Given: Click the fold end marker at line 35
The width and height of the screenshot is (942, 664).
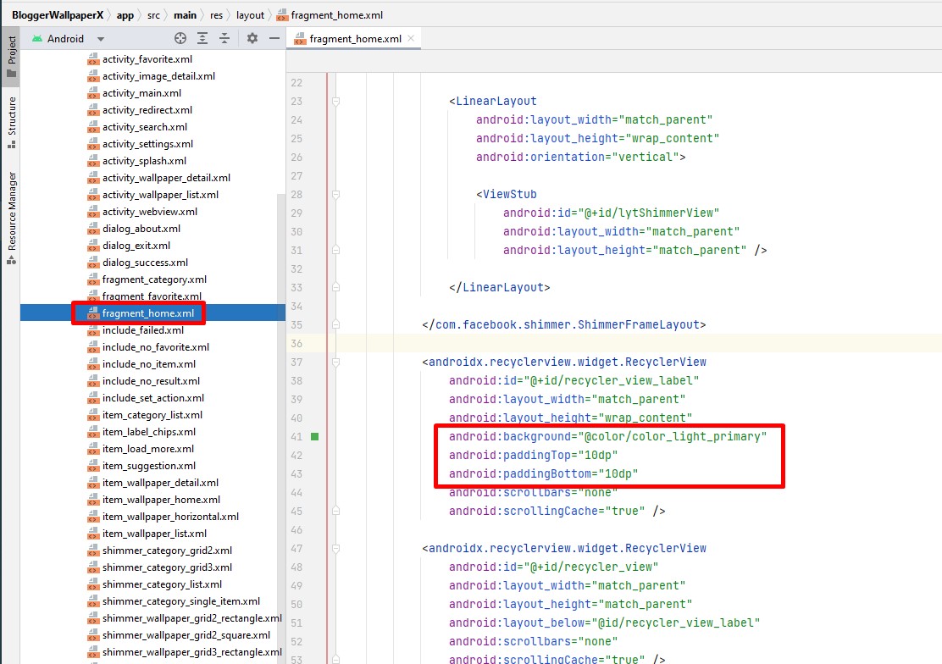Looking at the screenshot, I should 335,324.
